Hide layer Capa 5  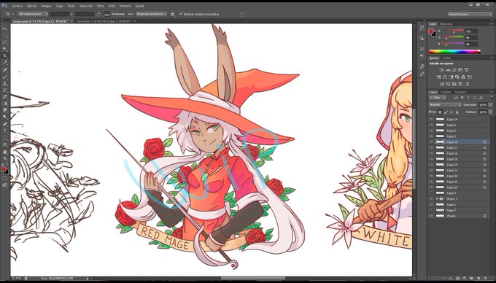click(431, 131)
